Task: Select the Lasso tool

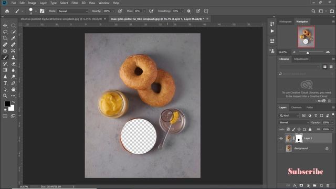Action: click(5, 32)
